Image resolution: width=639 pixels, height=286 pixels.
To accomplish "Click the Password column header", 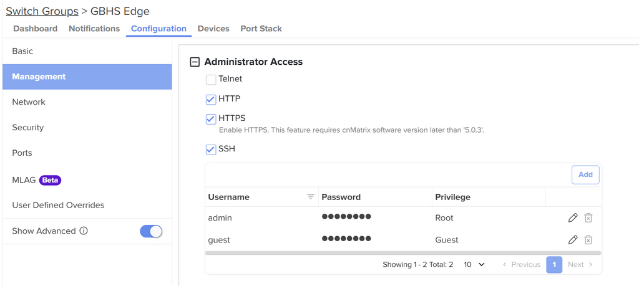I will click(x=341, y=197).
